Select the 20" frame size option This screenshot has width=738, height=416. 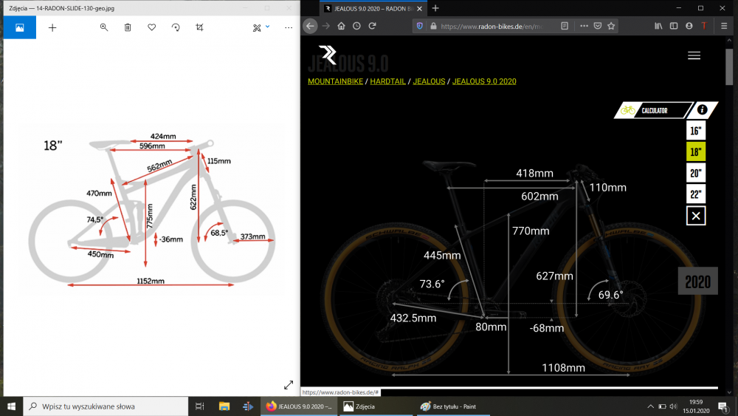(x=695, y=174)
